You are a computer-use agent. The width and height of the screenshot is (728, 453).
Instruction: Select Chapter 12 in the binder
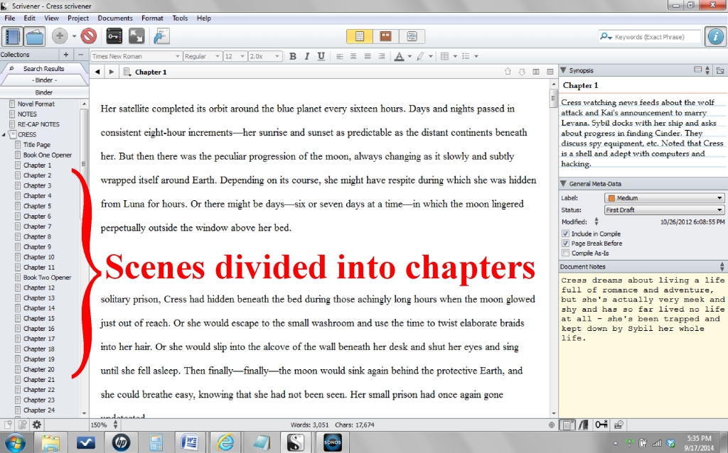click(x=39, y=288)
